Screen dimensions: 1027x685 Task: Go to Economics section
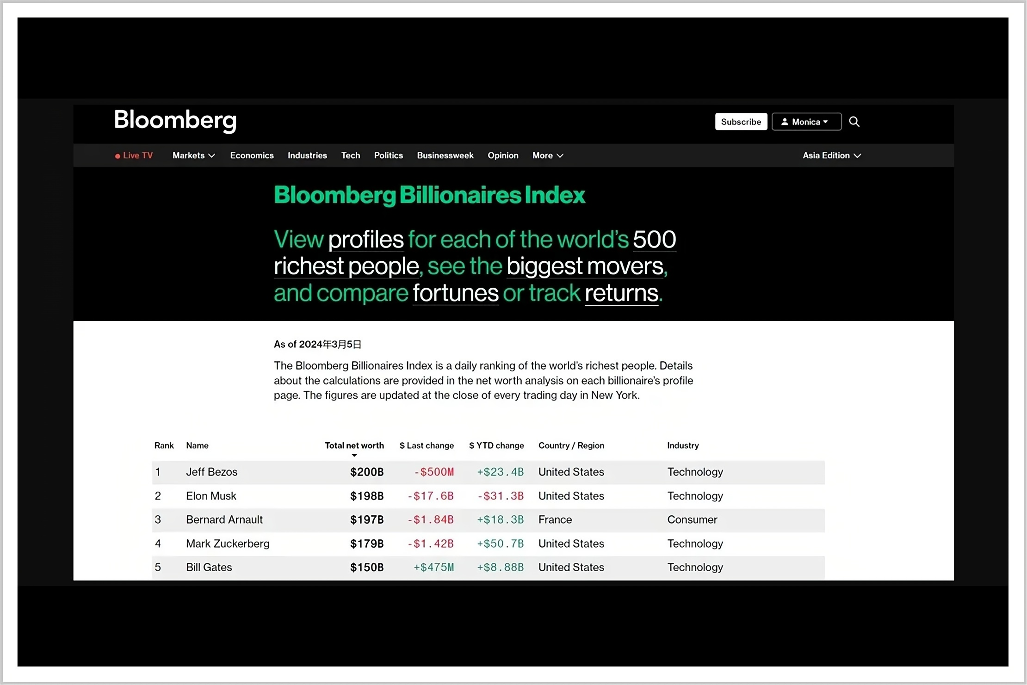pos(252,155)
